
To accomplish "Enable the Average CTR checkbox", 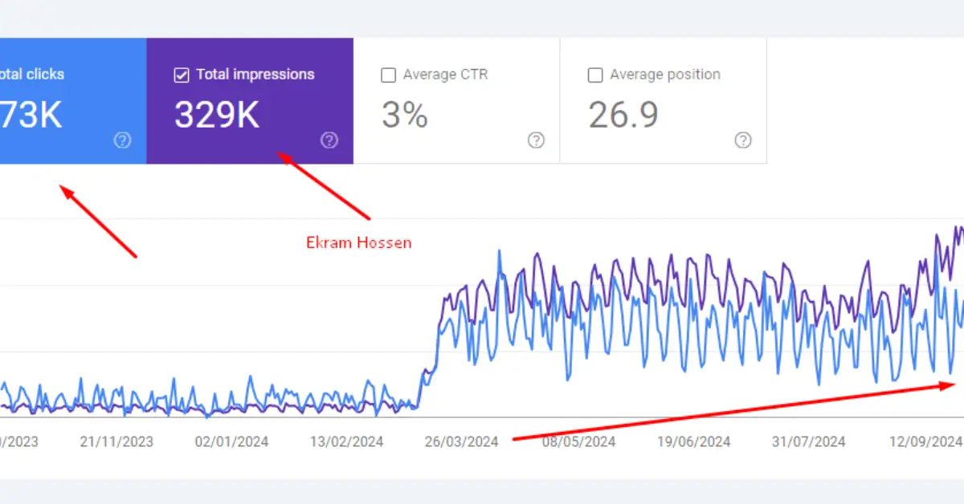I will pos(388,75).
